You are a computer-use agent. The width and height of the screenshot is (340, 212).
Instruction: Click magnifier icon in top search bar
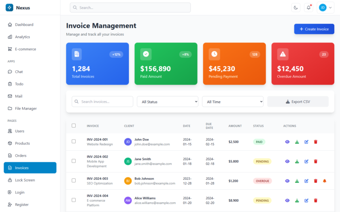click(x=75, y=8)
